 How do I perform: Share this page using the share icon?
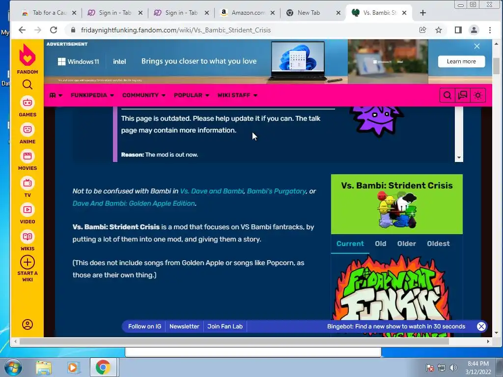(422, 30)
